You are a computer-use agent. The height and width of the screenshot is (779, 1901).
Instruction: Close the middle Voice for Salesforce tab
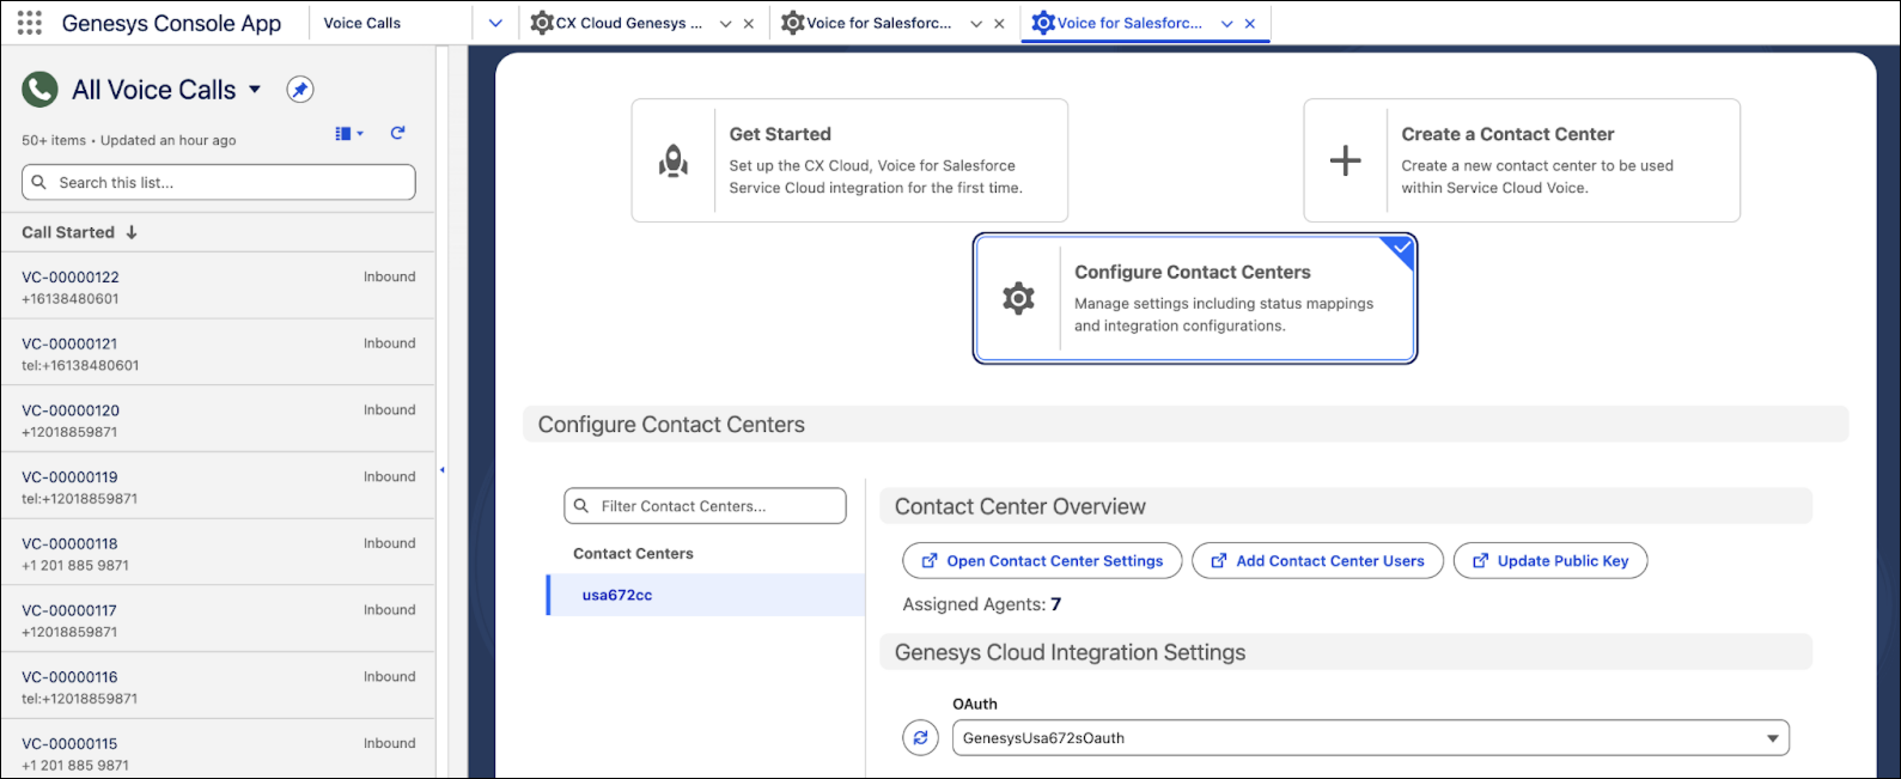(998, 23)
